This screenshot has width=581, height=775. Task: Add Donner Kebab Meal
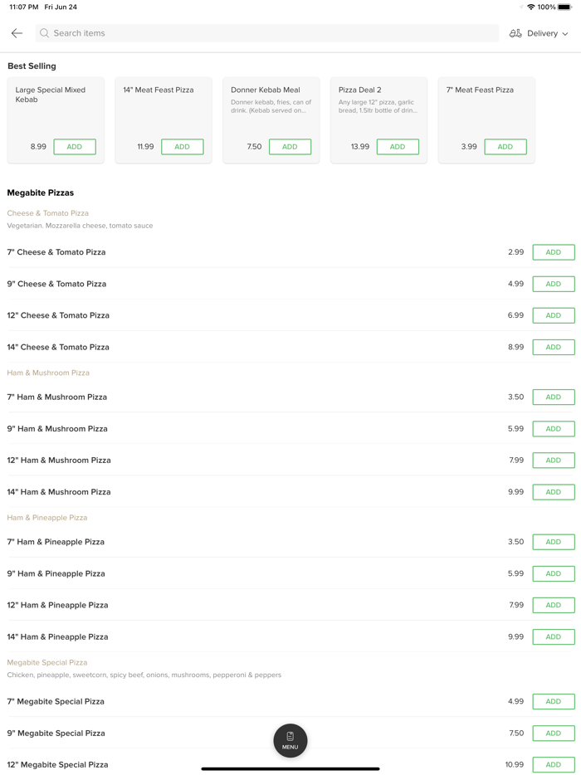click(x=290, y=147)
